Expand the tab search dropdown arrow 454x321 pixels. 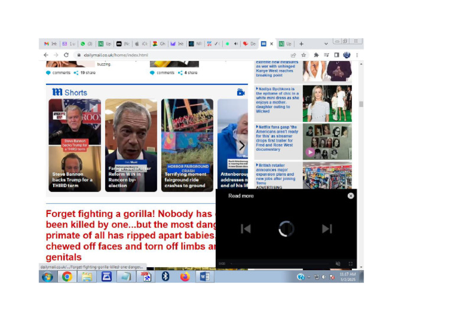pyautogui.click(x=326, y=44)
